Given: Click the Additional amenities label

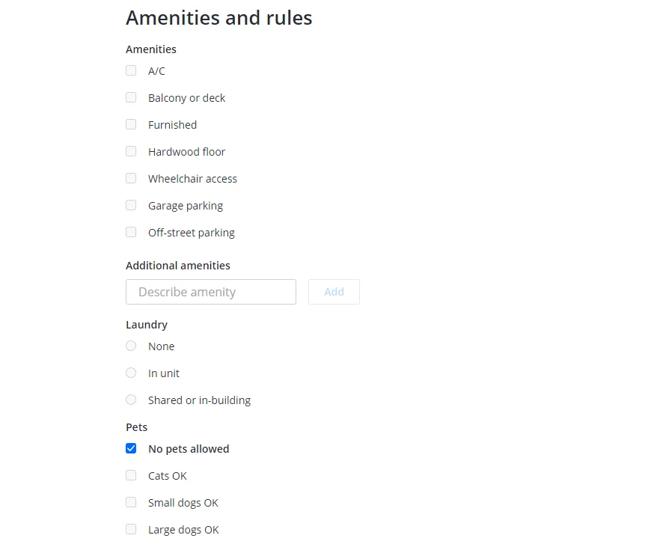Looking at the screenshot, I should click(178, 265).
